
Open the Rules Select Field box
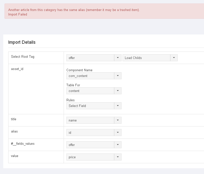[x=94, y=106]
